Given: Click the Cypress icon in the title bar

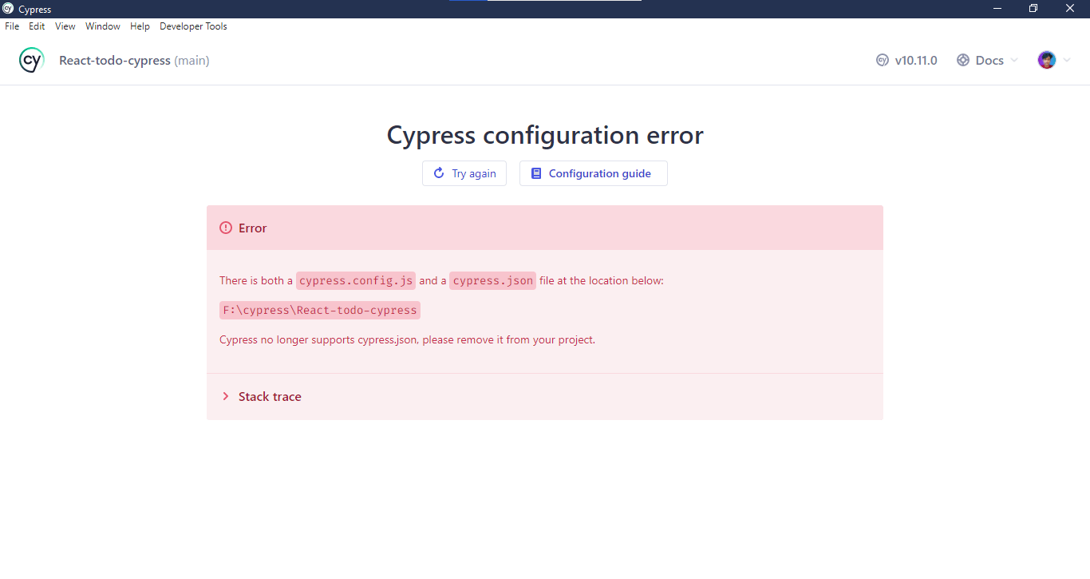Looking at the screenshot, I should 7,9.
